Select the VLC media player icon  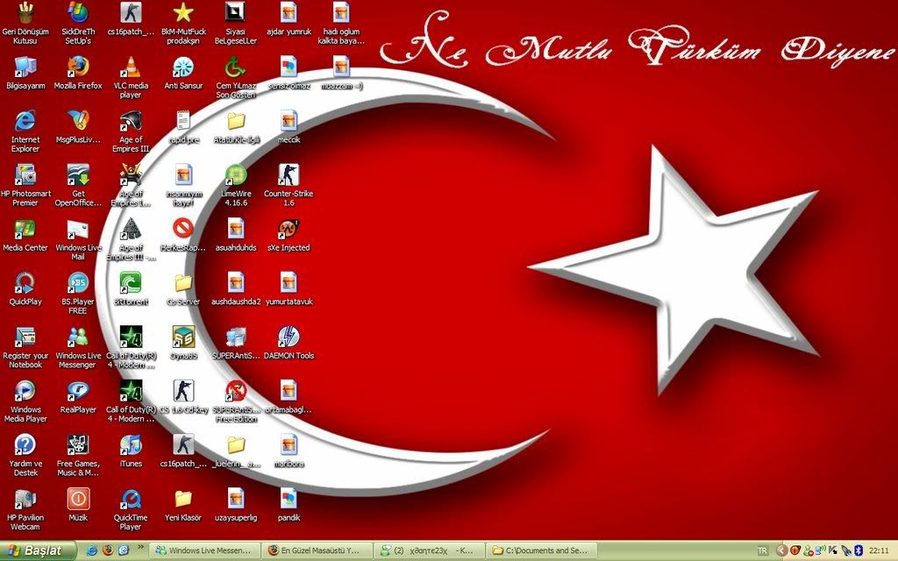(x=131, y=67)
